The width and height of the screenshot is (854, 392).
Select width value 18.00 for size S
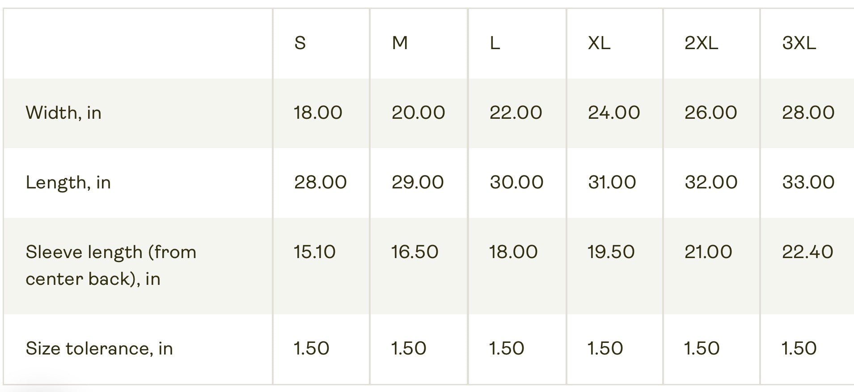pos(318,113)
